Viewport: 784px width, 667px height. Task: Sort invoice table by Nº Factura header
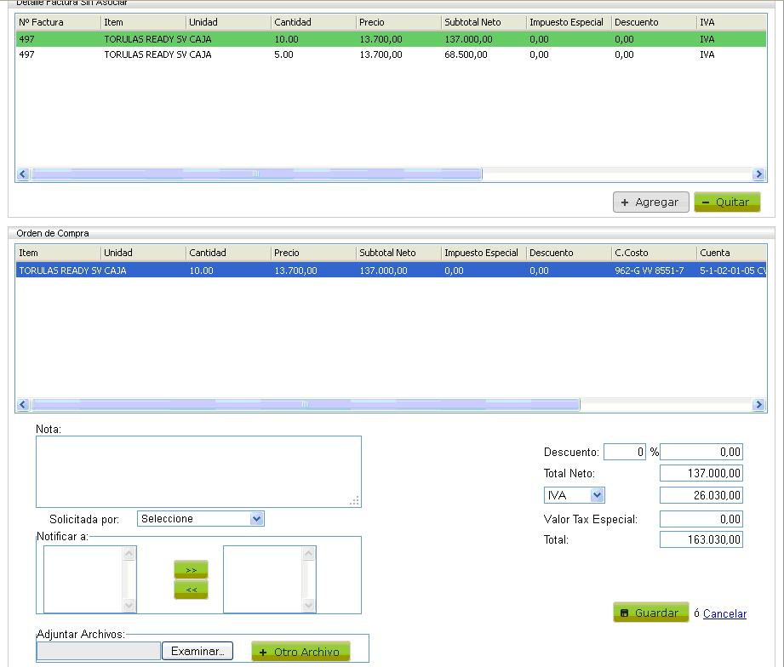tap(58, 22)
